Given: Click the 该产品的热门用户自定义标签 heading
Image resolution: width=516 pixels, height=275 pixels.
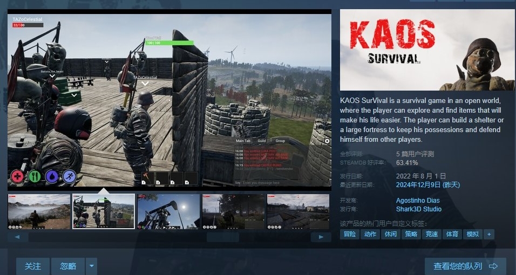Looking at the screenshot, I should point(383,224).
